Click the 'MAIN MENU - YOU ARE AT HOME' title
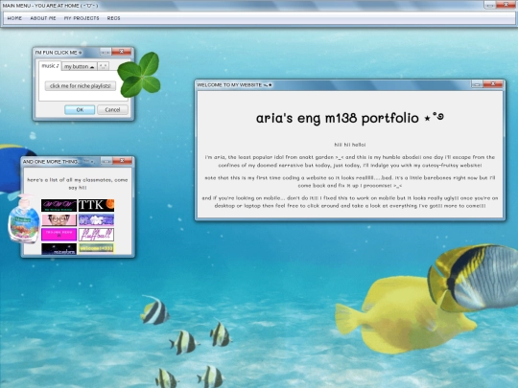This screenshot has height=388, width=518. [x=50, y=6]
